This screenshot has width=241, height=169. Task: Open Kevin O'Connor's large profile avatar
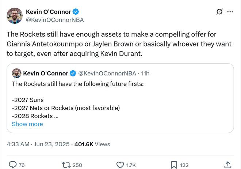[15, 15]
